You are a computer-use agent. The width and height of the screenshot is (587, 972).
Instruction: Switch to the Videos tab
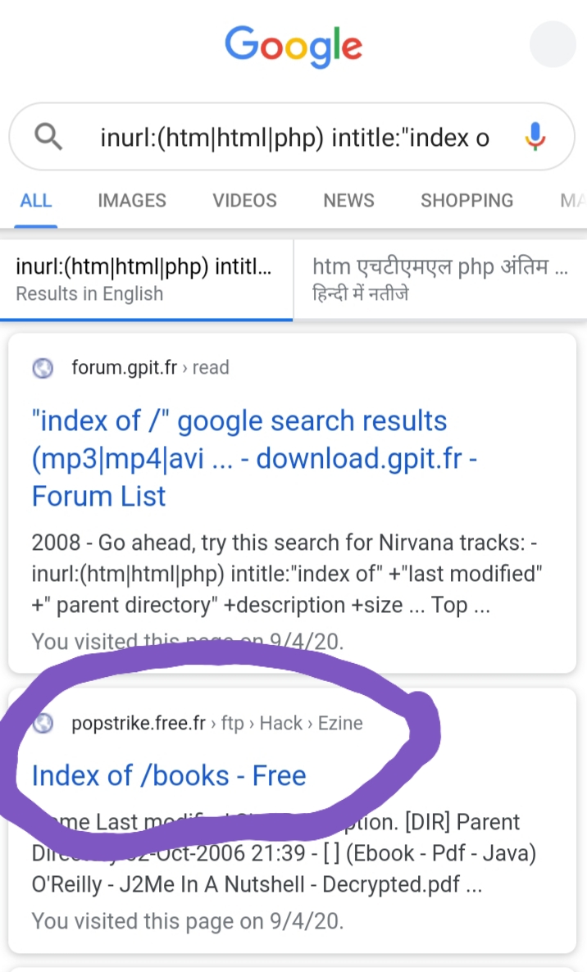click(244, 201)
